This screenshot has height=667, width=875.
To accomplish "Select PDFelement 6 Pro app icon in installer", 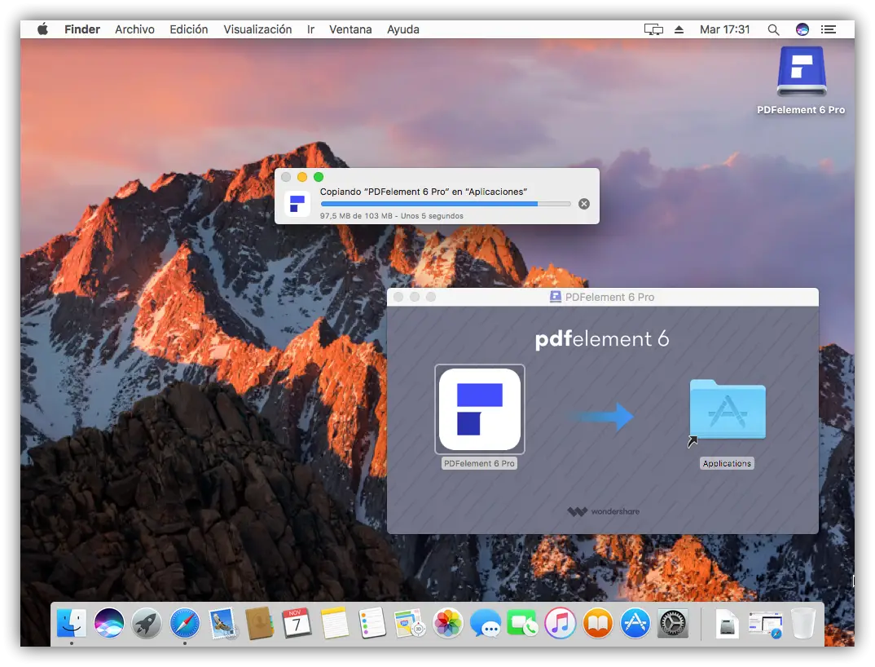I will 479,409.
